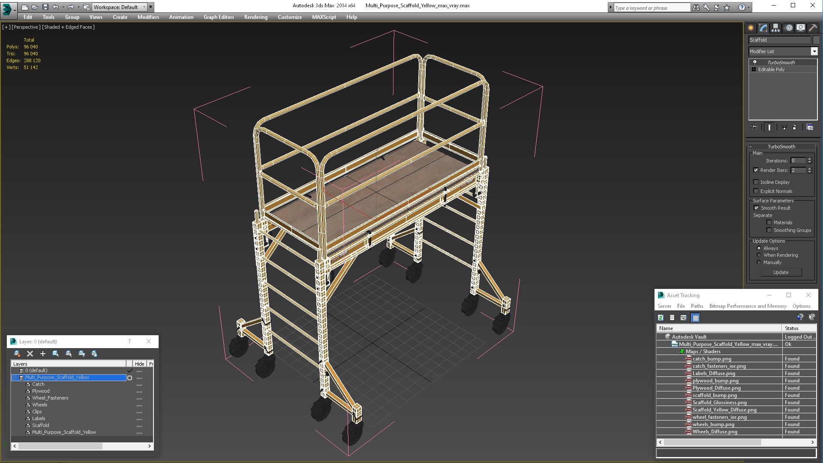The width and height of the screenshot is (823, 463).
Task: Open the Modifier List dropdown
Action: 814,51
